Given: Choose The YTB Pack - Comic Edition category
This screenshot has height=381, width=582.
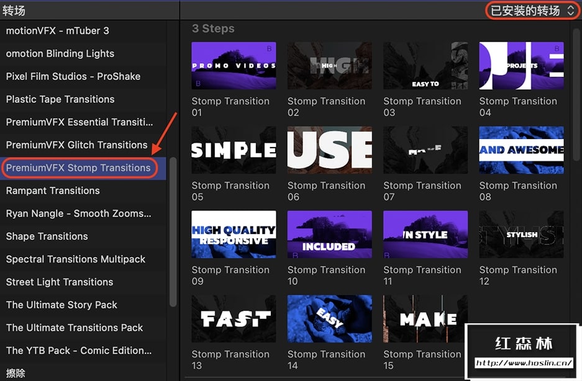Looking at the screenshot, I should (83, 351).
